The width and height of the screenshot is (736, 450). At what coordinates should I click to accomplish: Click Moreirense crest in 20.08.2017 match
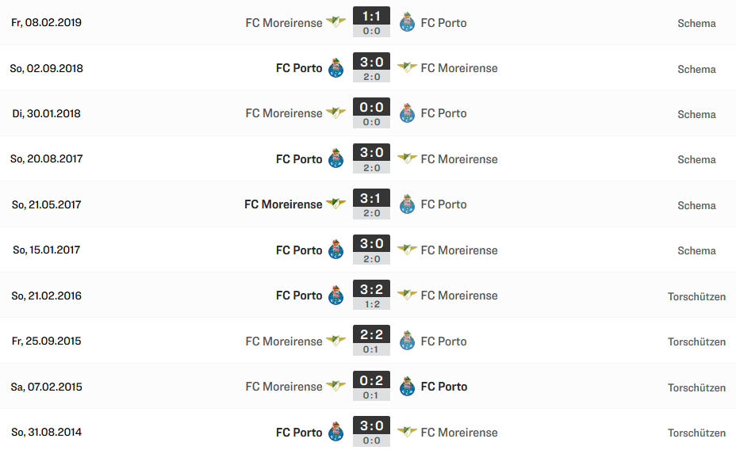click(407, 158)
